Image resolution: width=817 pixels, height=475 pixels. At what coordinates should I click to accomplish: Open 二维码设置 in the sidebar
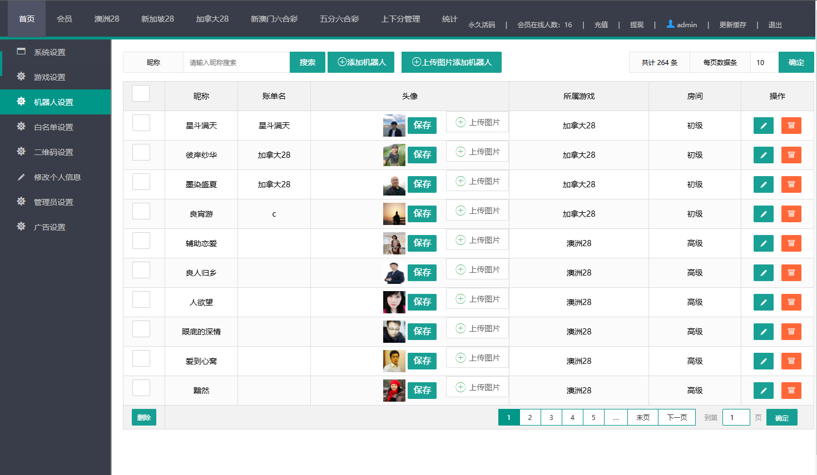coord(56,152)
